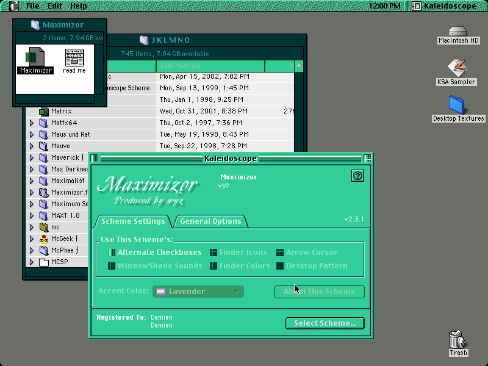Click the Select Scheme... button

click(325, 323)
